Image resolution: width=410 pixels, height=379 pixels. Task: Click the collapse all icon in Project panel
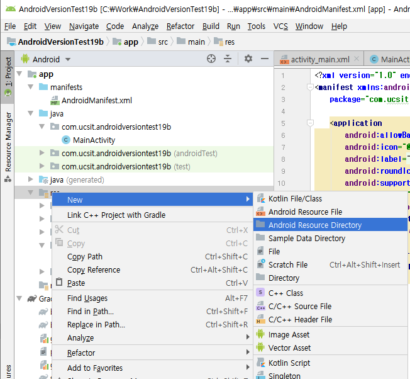(x=228, y=59)
